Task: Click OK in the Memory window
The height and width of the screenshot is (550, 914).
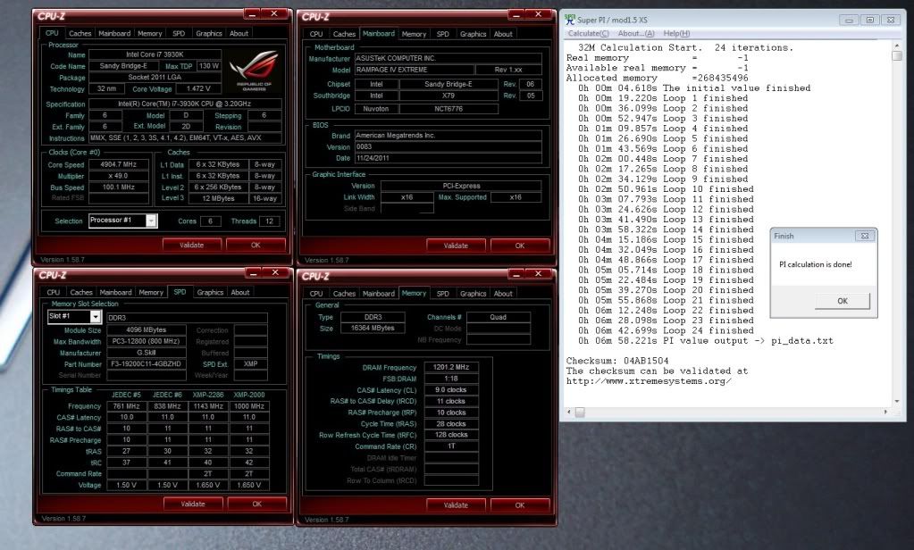Action: (519, 504)
